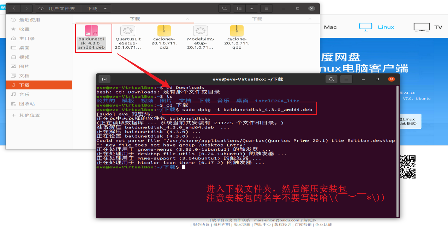Image resolution: width=448 pixels, height=240 pixels.
Task: Open the 帮助中心 footer link
Action: pyautogui.click(x=262, y=224)
